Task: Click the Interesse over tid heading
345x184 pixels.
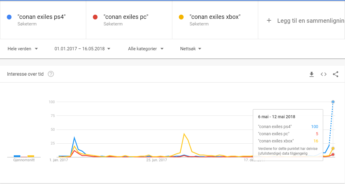Action: [x=25, y=74]
